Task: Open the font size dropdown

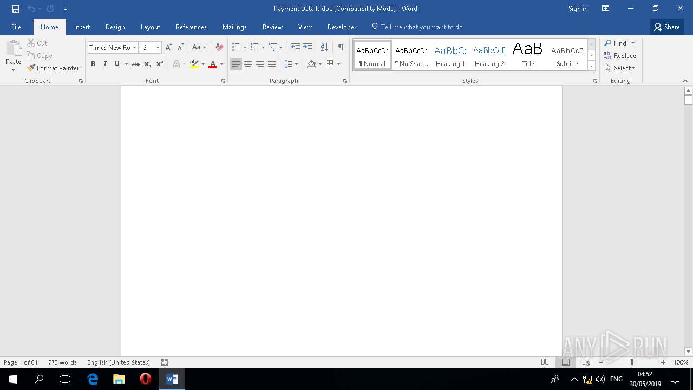Action: pyautogui.click(x=158, y=48)
